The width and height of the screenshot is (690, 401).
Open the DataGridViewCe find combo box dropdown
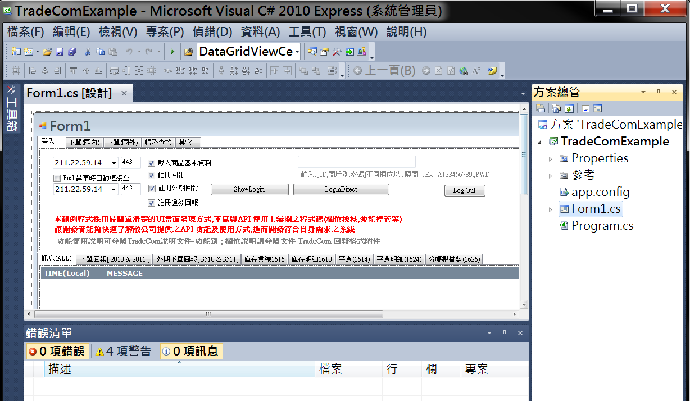(x=297, y=52)
